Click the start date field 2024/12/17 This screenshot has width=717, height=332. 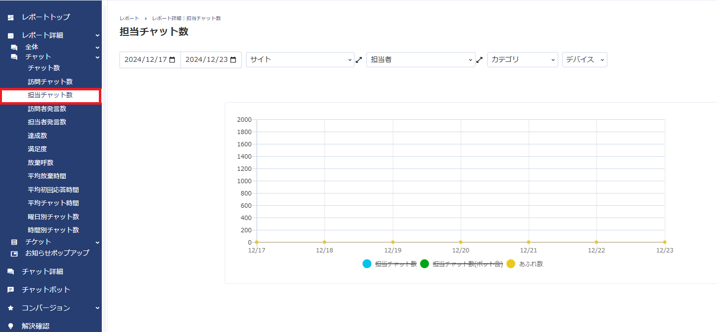click(x=150, y=59)
